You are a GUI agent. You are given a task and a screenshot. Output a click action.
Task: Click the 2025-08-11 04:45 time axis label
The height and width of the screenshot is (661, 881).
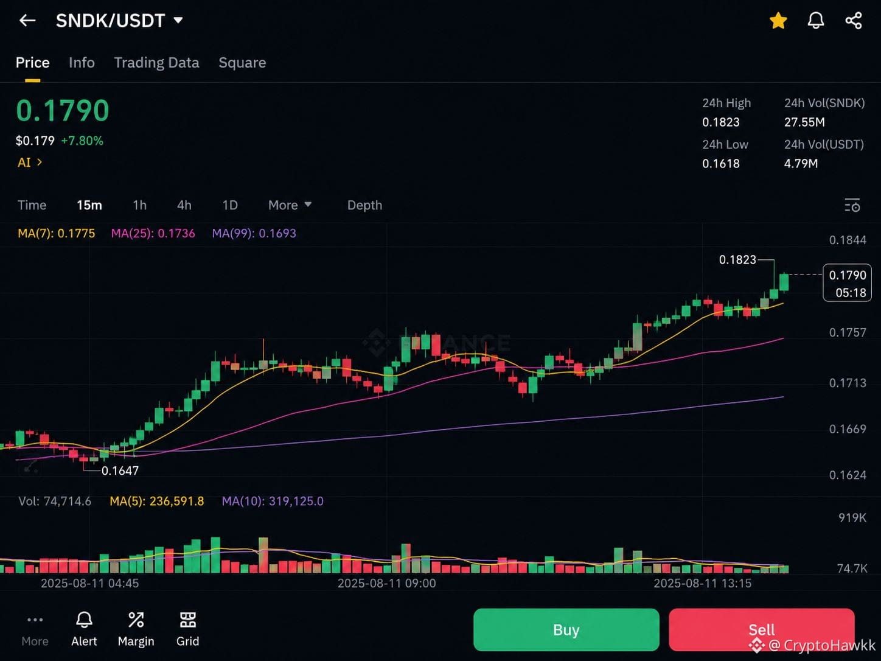coord(89,583)
